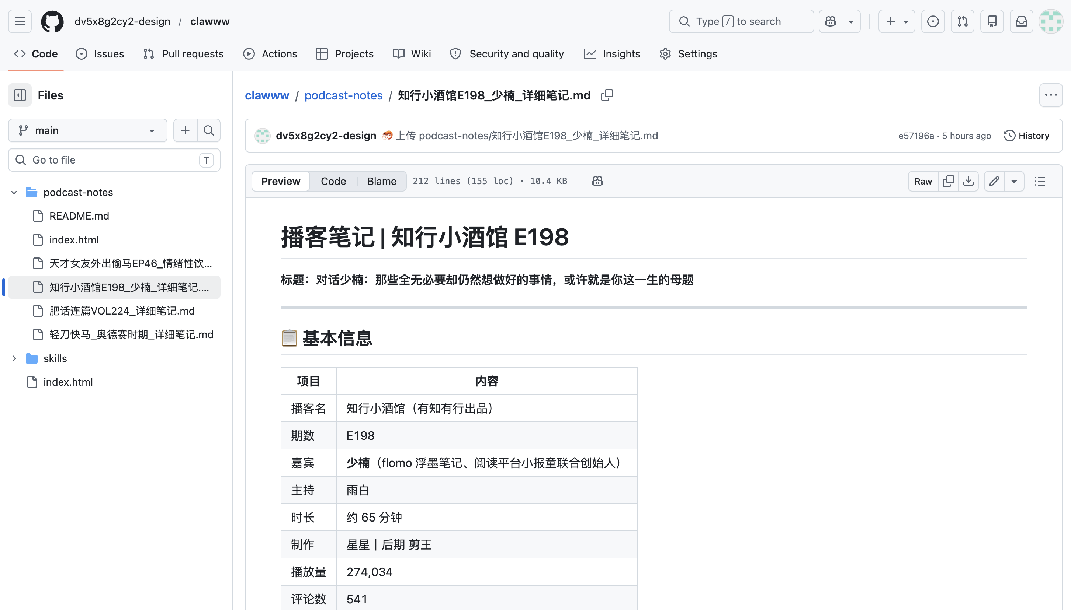Open the create new plus menu

tap(897, 21)
